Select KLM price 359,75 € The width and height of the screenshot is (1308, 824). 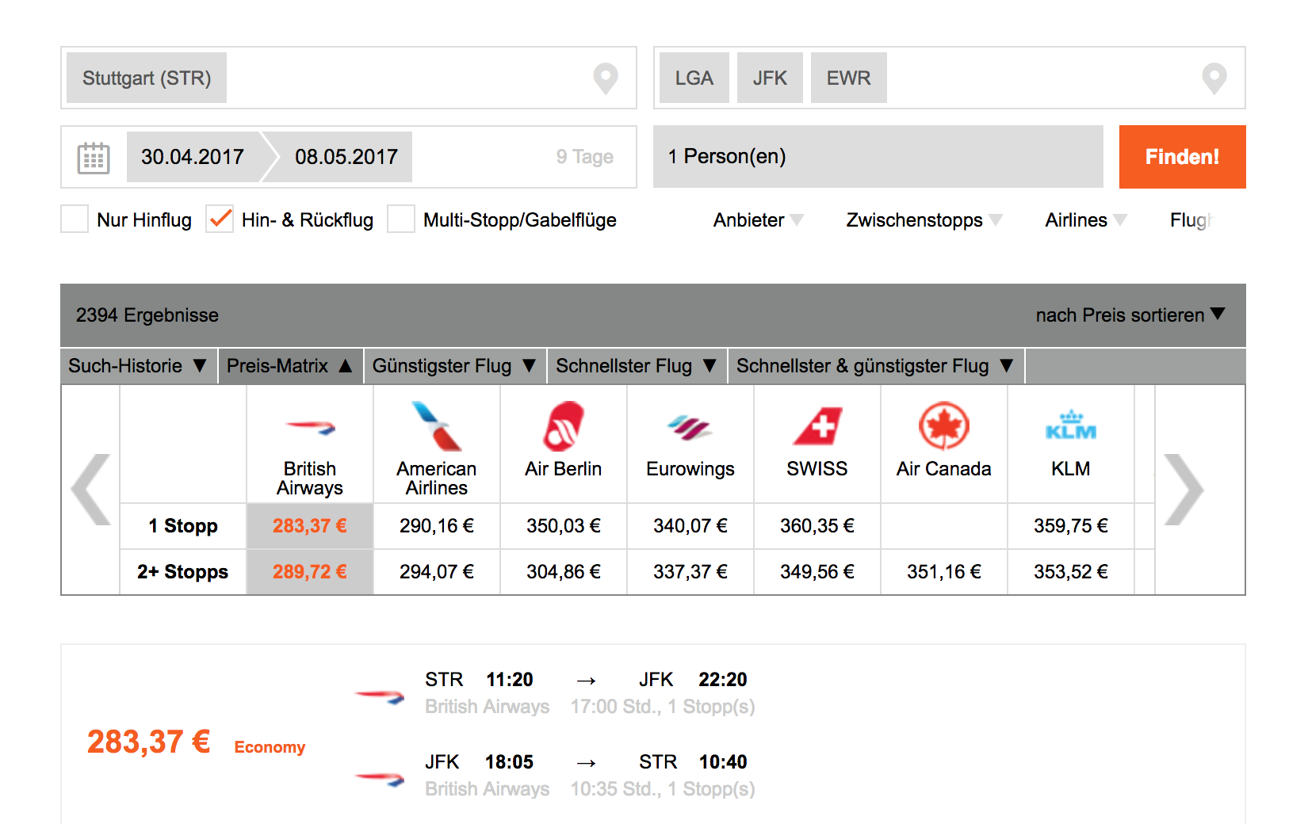coord(1071,526)
